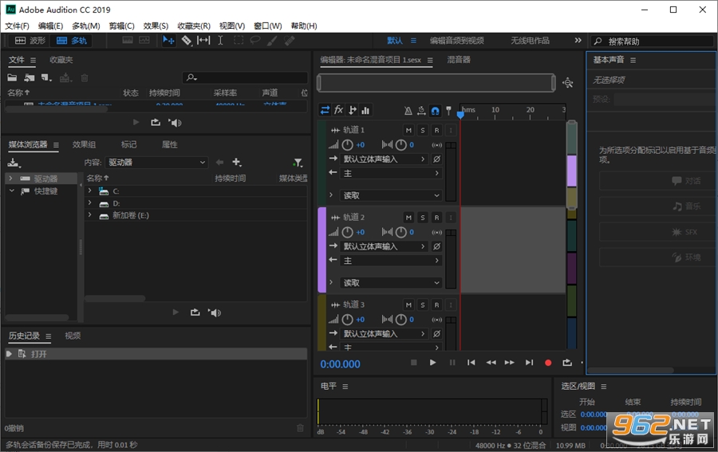Select the 默认 workspace
Image resolution: width=718 pixels, height=452 pixels.
pyautogui.click(x=395, y=41)
